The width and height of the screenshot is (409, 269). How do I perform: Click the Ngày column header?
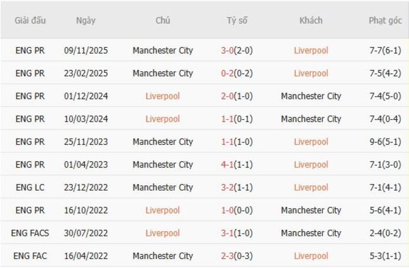coord(86,20)
